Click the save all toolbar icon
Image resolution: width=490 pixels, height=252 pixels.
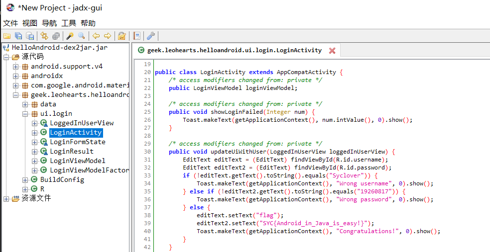click(x=18, y=36)
